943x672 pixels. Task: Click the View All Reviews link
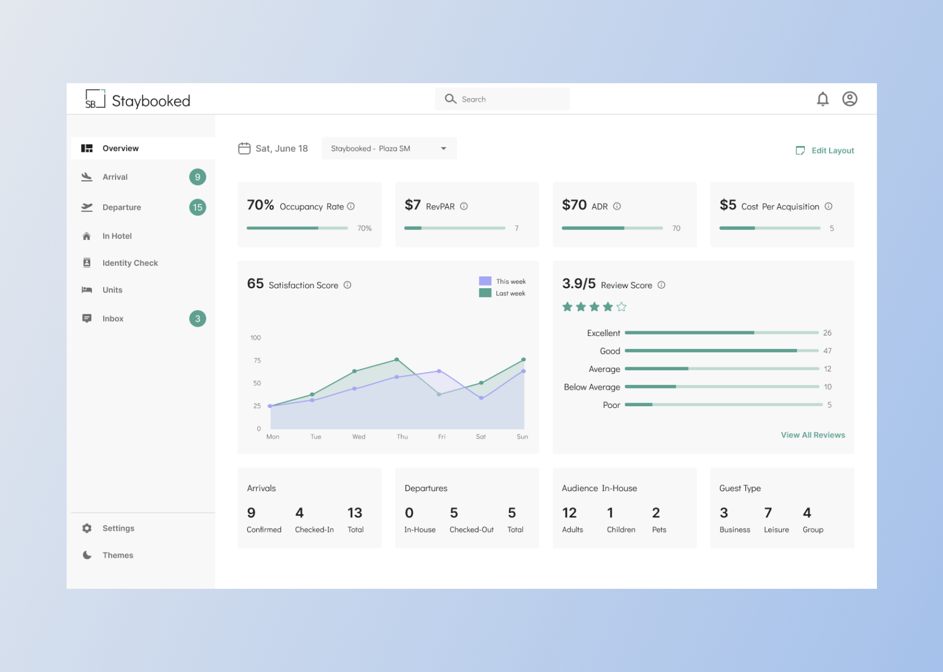[x=812, y=435]
